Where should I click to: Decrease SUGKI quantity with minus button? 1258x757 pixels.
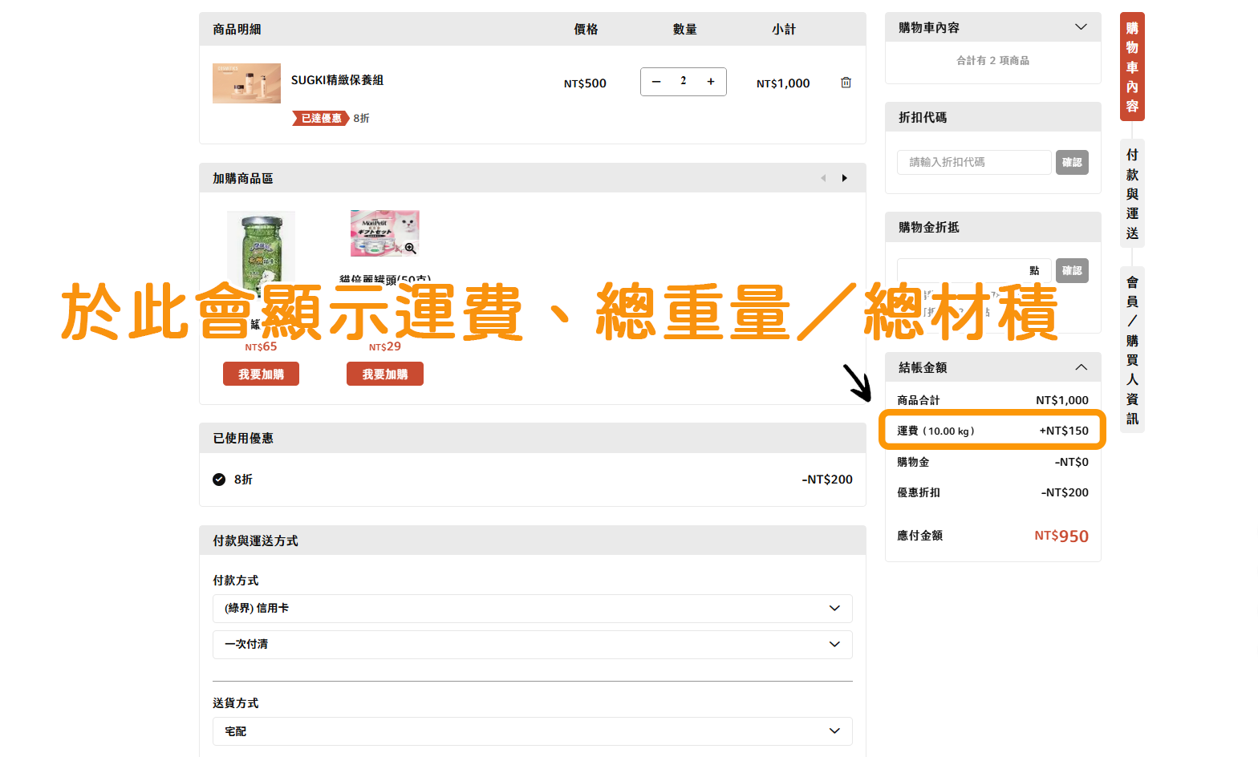click(656, 82)
